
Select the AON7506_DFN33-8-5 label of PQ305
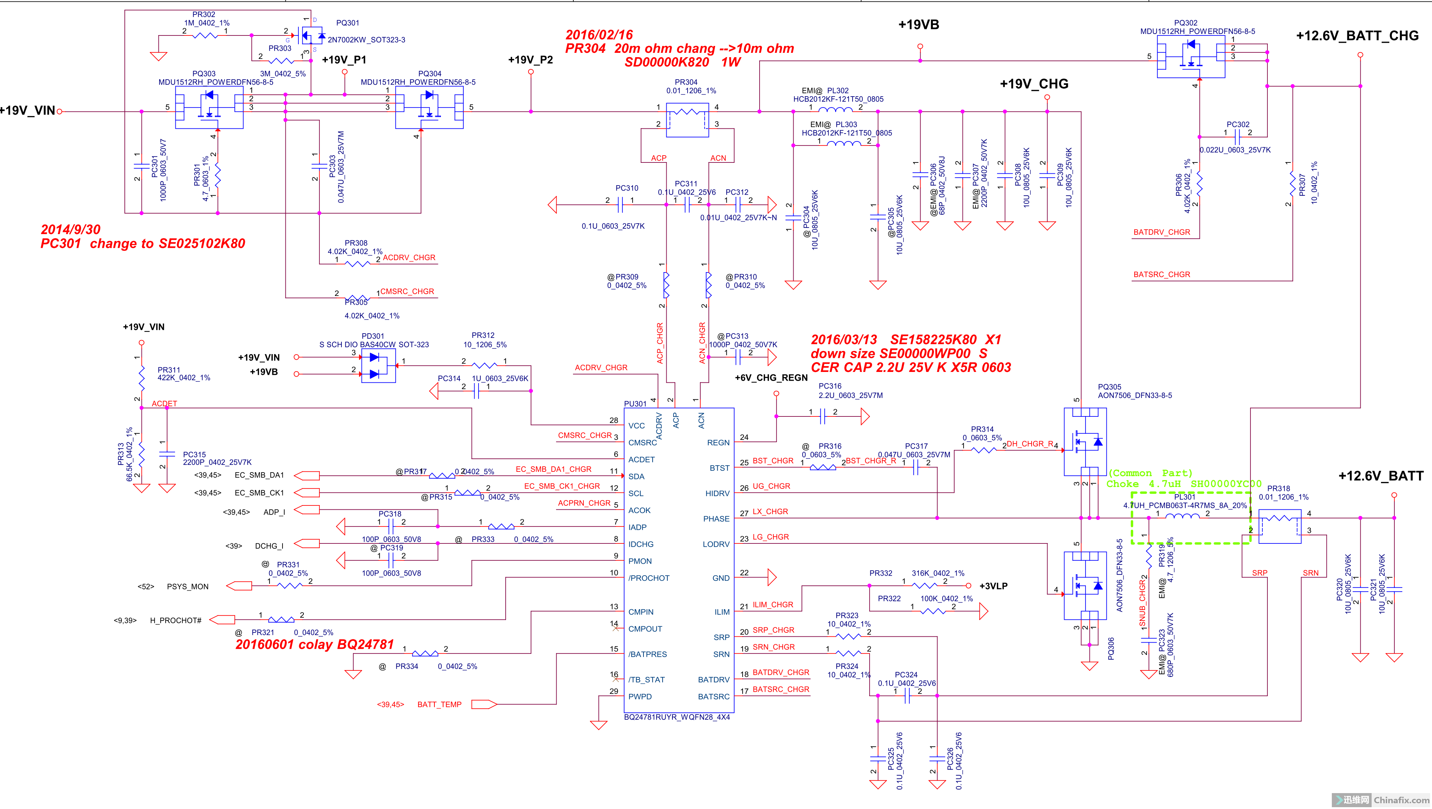click(x=1135, y=395)
